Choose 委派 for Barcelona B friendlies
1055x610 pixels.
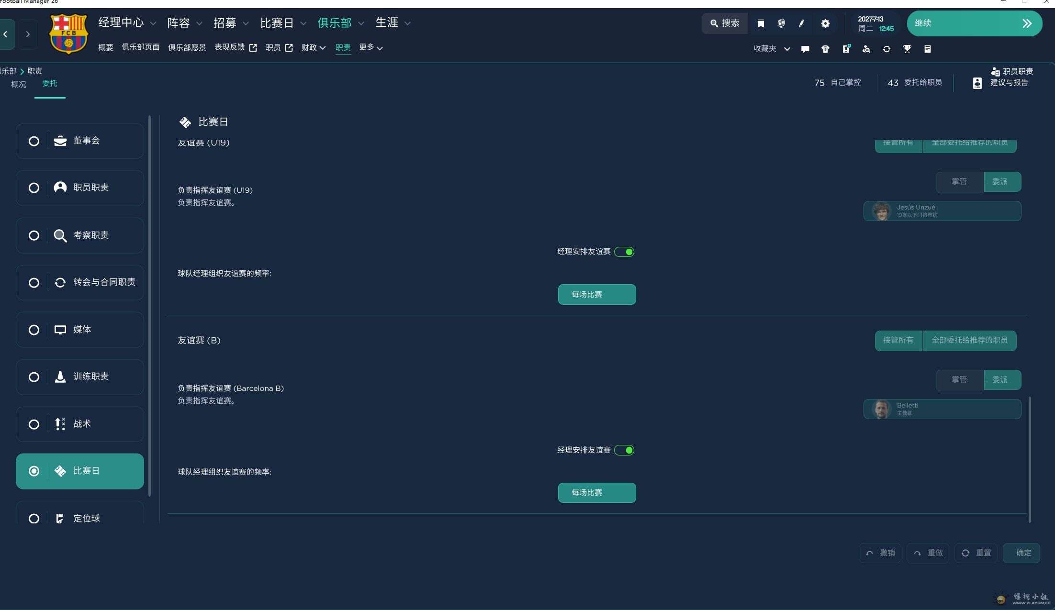point(1002,380)
